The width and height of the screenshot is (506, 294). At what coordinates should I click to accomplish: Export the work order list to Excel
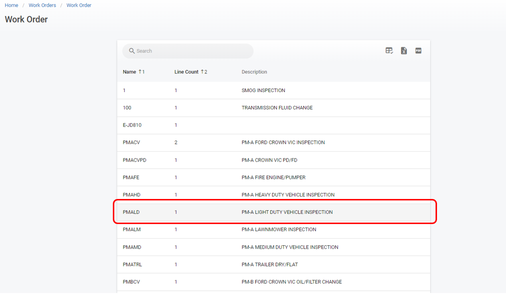tap(404, 50)
